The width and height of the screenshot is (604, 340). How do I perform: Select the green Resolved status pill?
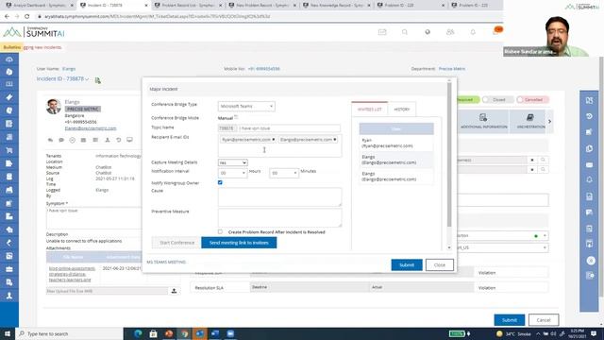pos(467,99)
